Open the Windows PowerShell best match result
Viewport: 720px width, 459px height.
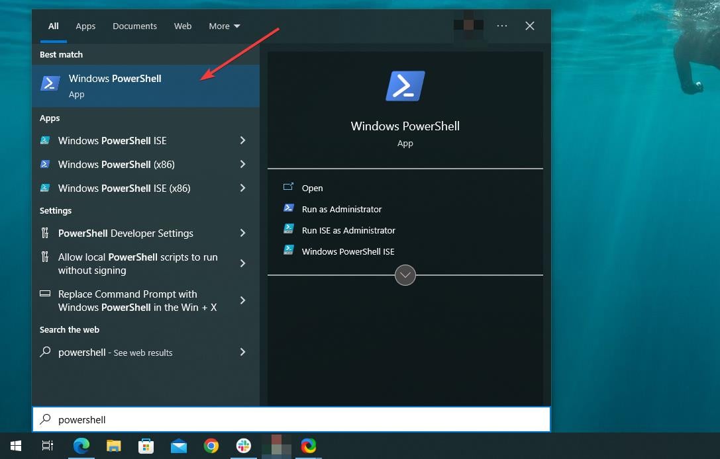click(146, 86)
